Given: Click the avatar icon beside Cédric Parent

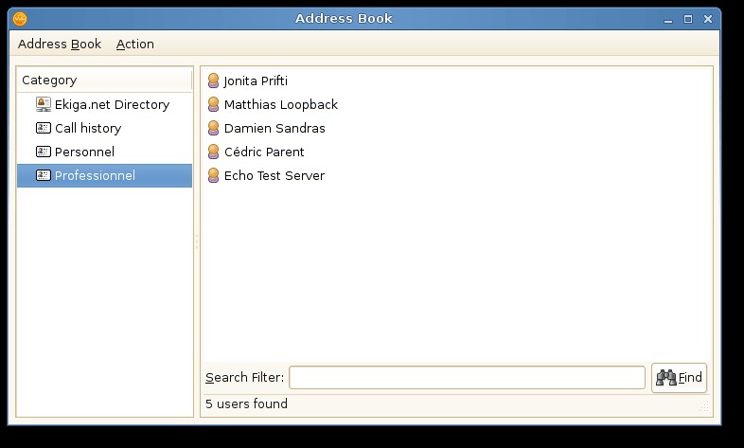Looking at the screenshot, I should [214, 152].
